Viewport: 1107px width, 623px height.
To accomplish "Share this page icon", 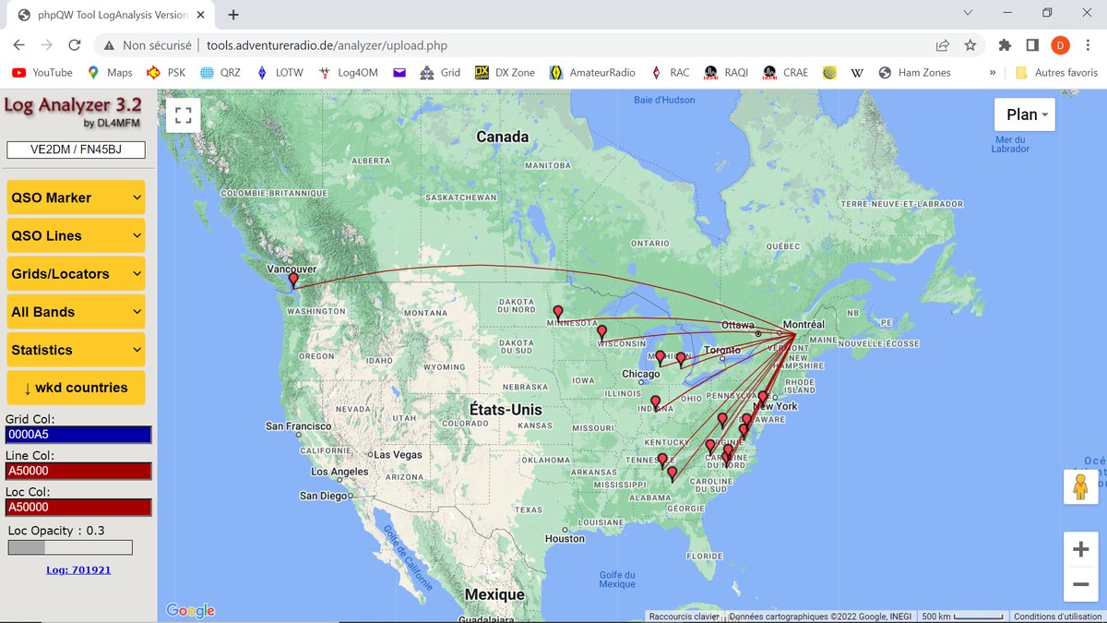I will [942, 44].
